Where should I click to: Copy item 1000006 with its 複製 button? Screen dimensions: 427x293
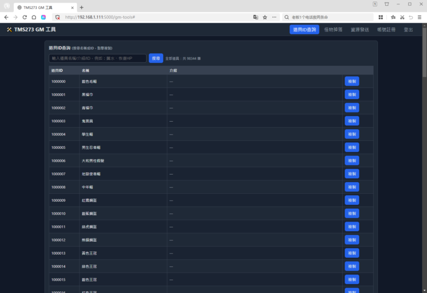(x=352, y=161)
